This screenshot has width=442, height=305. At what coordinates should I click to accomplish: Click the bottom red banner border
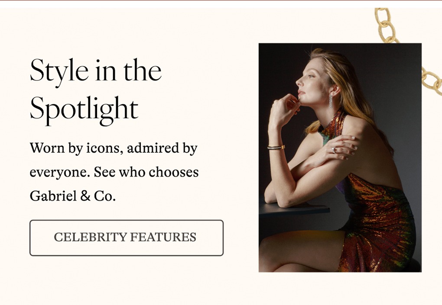[x=221, y=303]
